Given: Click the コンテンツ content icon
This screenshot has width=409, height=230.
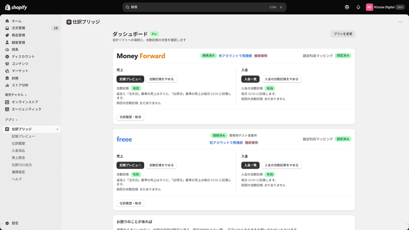Looking at the screenshot, I should point(7,64).
